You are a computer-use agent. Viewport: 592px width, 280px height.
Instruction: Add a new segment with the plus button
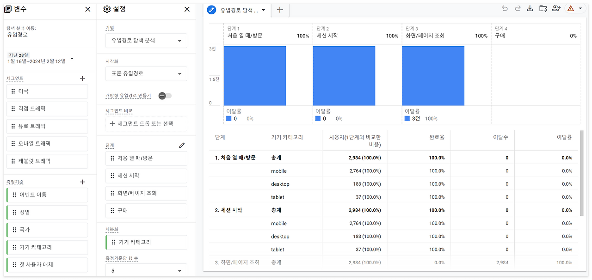(x=82, y=78)
